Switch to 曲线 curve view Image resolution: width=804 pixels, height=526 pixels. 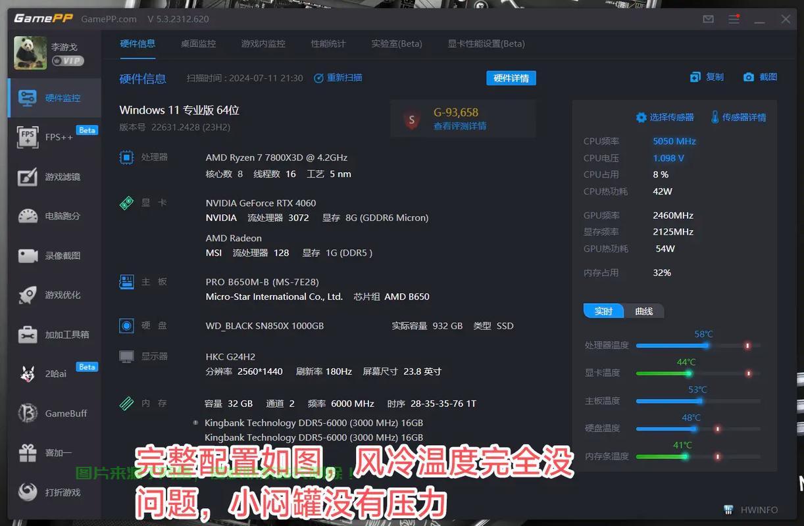[644, 311]
